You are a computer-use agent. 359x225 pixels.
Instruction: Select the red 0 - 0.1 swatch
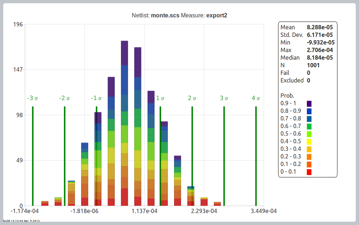(x=309, y=172)
